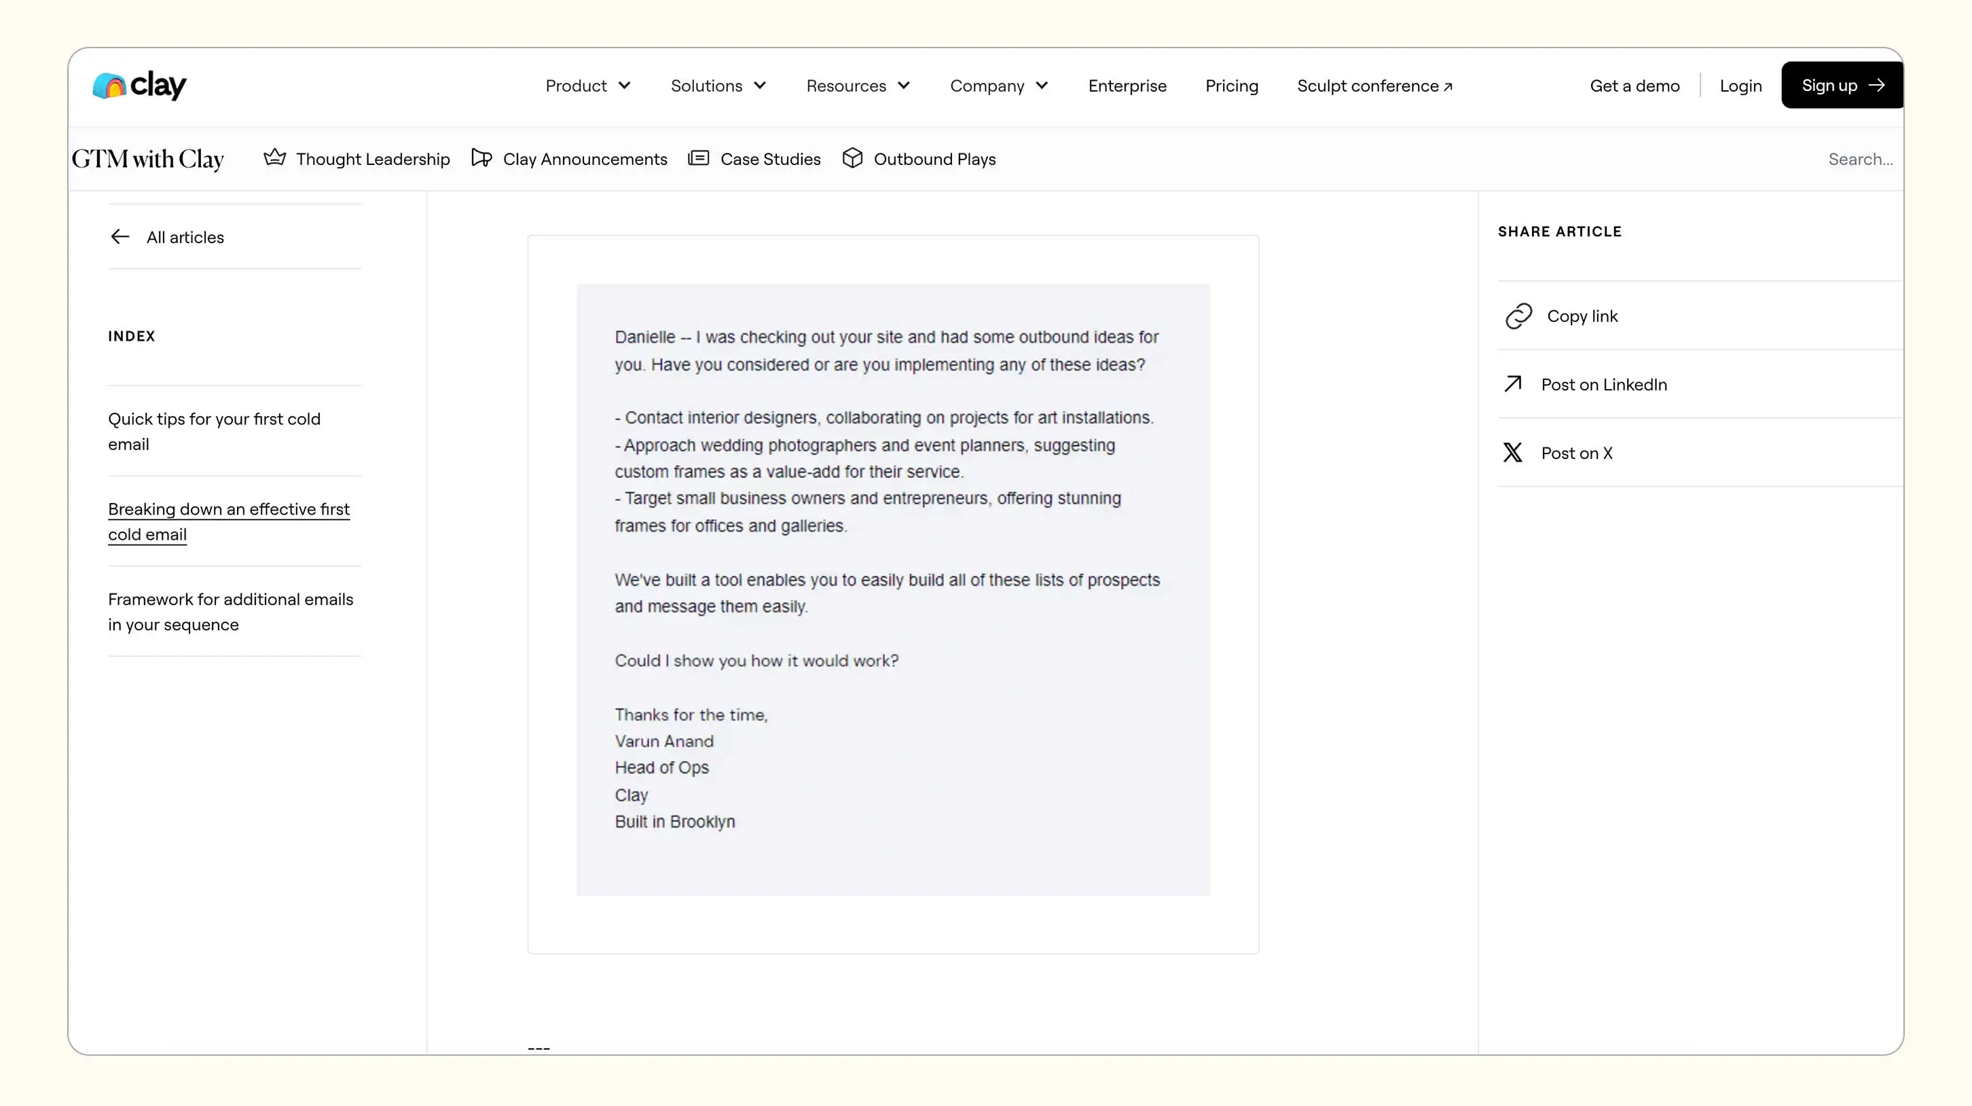This screenshot has width=1972, height=1106.
Task: Click the Clay Announcements megaphone icon
Action: point(481,158)
